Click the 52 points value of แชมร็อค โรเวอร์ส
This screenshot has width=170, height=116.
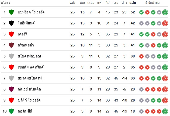(133, 12)
